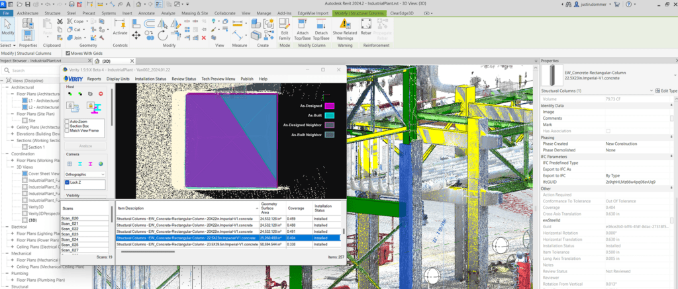Click the Activate controls icon
The height and width of the screenshot is (289, 678).
(121, 26)
